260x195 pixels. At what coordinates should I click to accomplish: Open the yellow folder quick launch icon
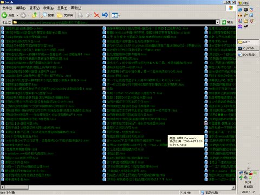click(246, 21)
